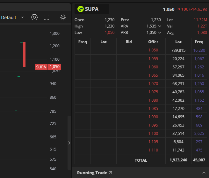Click the SUPA ticker symbol field
This screenshot has width=209, height=178.
[92, 9]
